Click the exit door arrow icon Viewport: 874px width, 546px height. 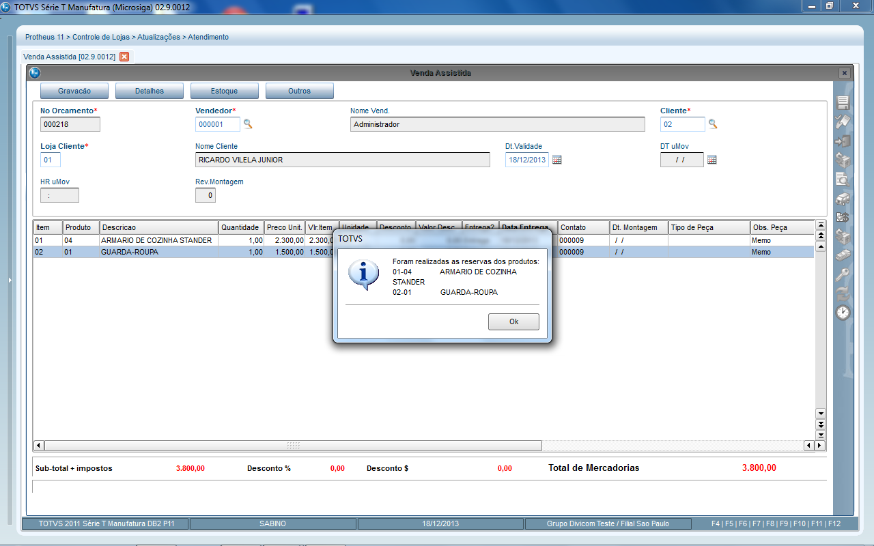coord(843,141)
